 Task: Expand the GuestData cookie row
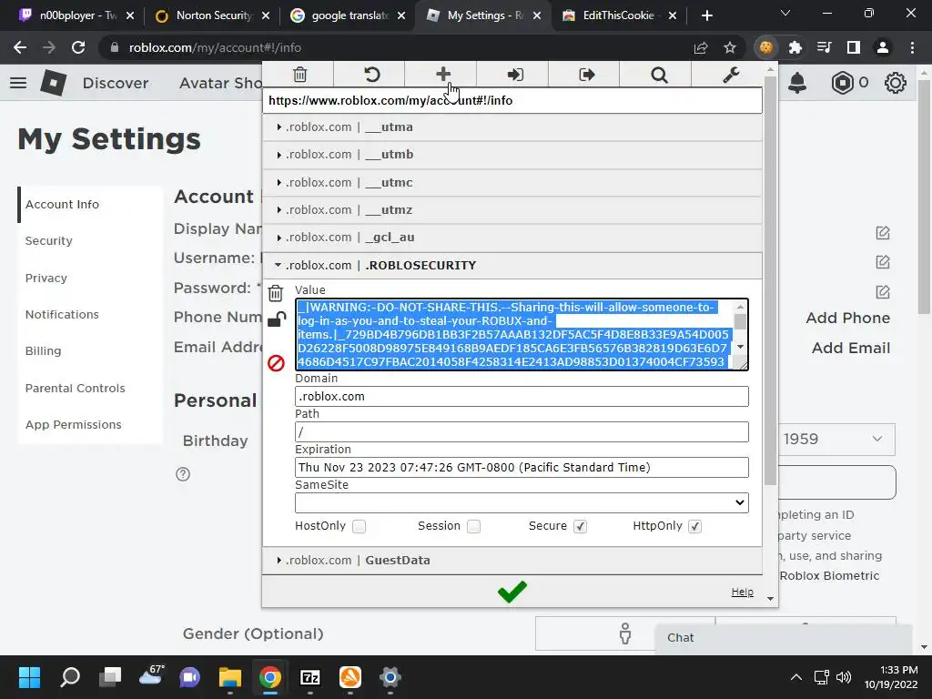point(512,560)
